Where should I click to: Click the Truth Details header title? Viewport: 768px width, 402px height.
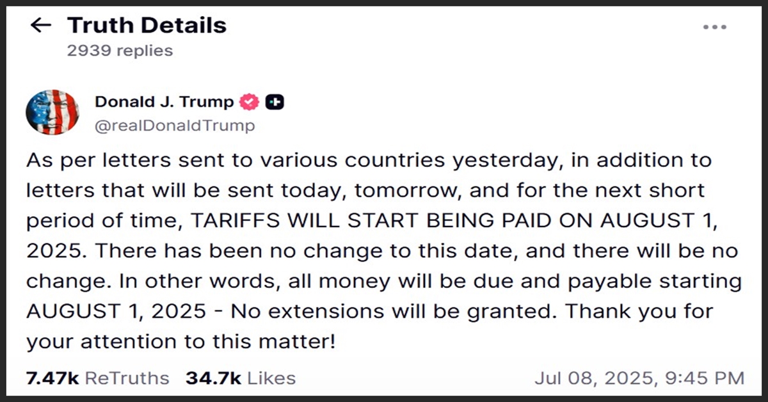147,26
